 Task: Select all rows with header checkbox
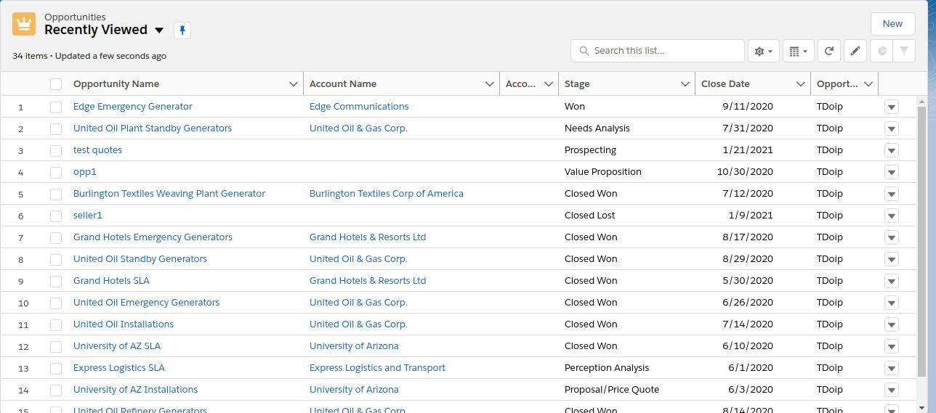coord(56,84)
